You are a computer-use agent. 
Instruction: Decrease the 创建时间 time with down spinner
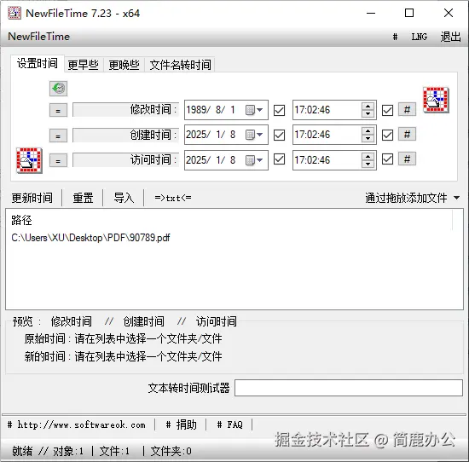[x=368, y=138]
